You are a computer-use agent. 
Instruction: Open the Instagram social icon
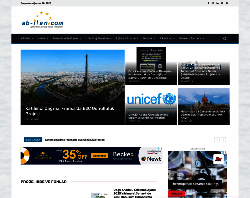213,3
